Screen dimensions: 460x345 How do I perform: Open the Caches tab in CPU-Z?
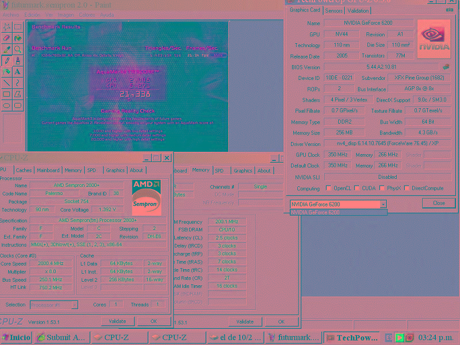tap(24, 170)
